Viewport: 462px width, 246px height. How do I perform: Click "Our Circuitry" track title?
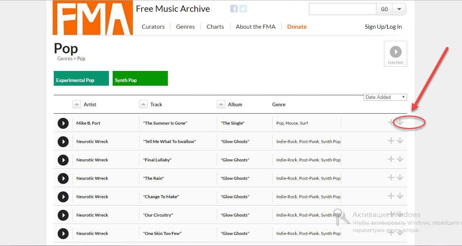(158, 215)
